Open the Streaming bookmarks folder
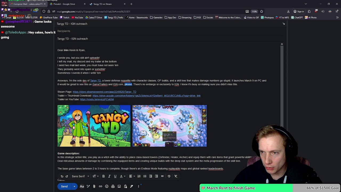The image size is (341, 192). pyautogui.click(x=185, y=18)
